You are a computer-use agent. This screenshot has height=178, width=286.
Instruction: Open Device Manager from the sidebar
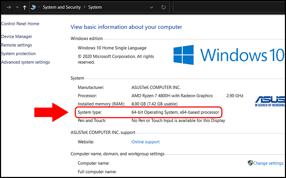17,37
